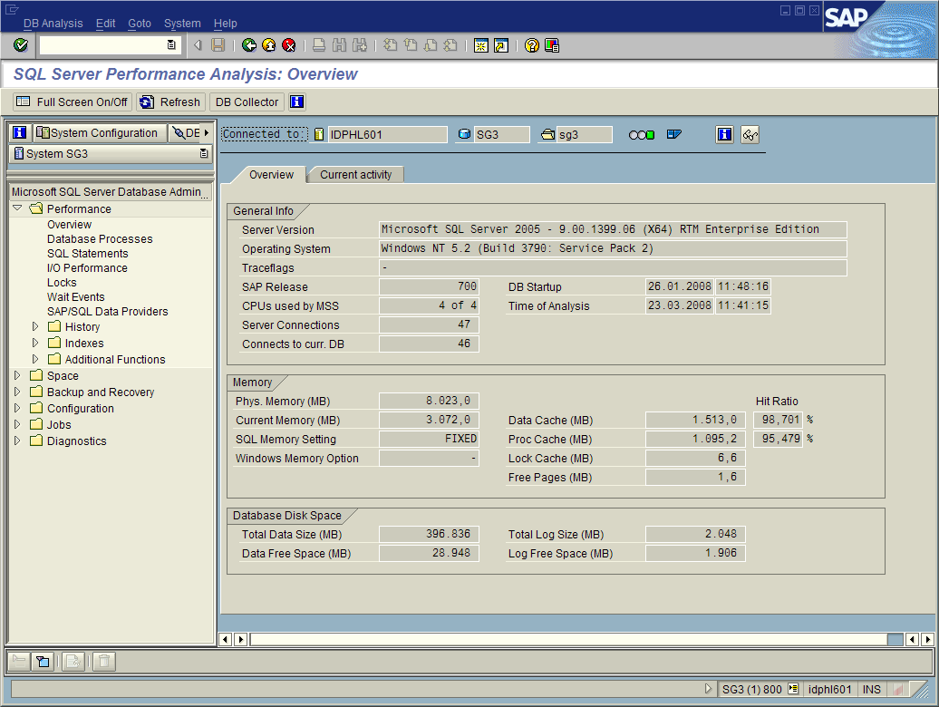Open the Help menu
This screenshot has height=707, width=939.
[x=225, y=24]
